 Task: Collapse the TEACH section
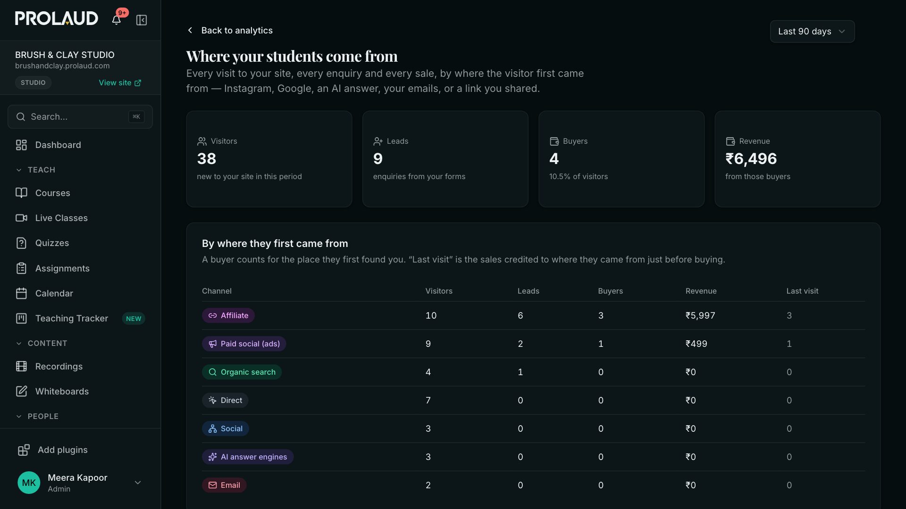(x=36, y=170)
